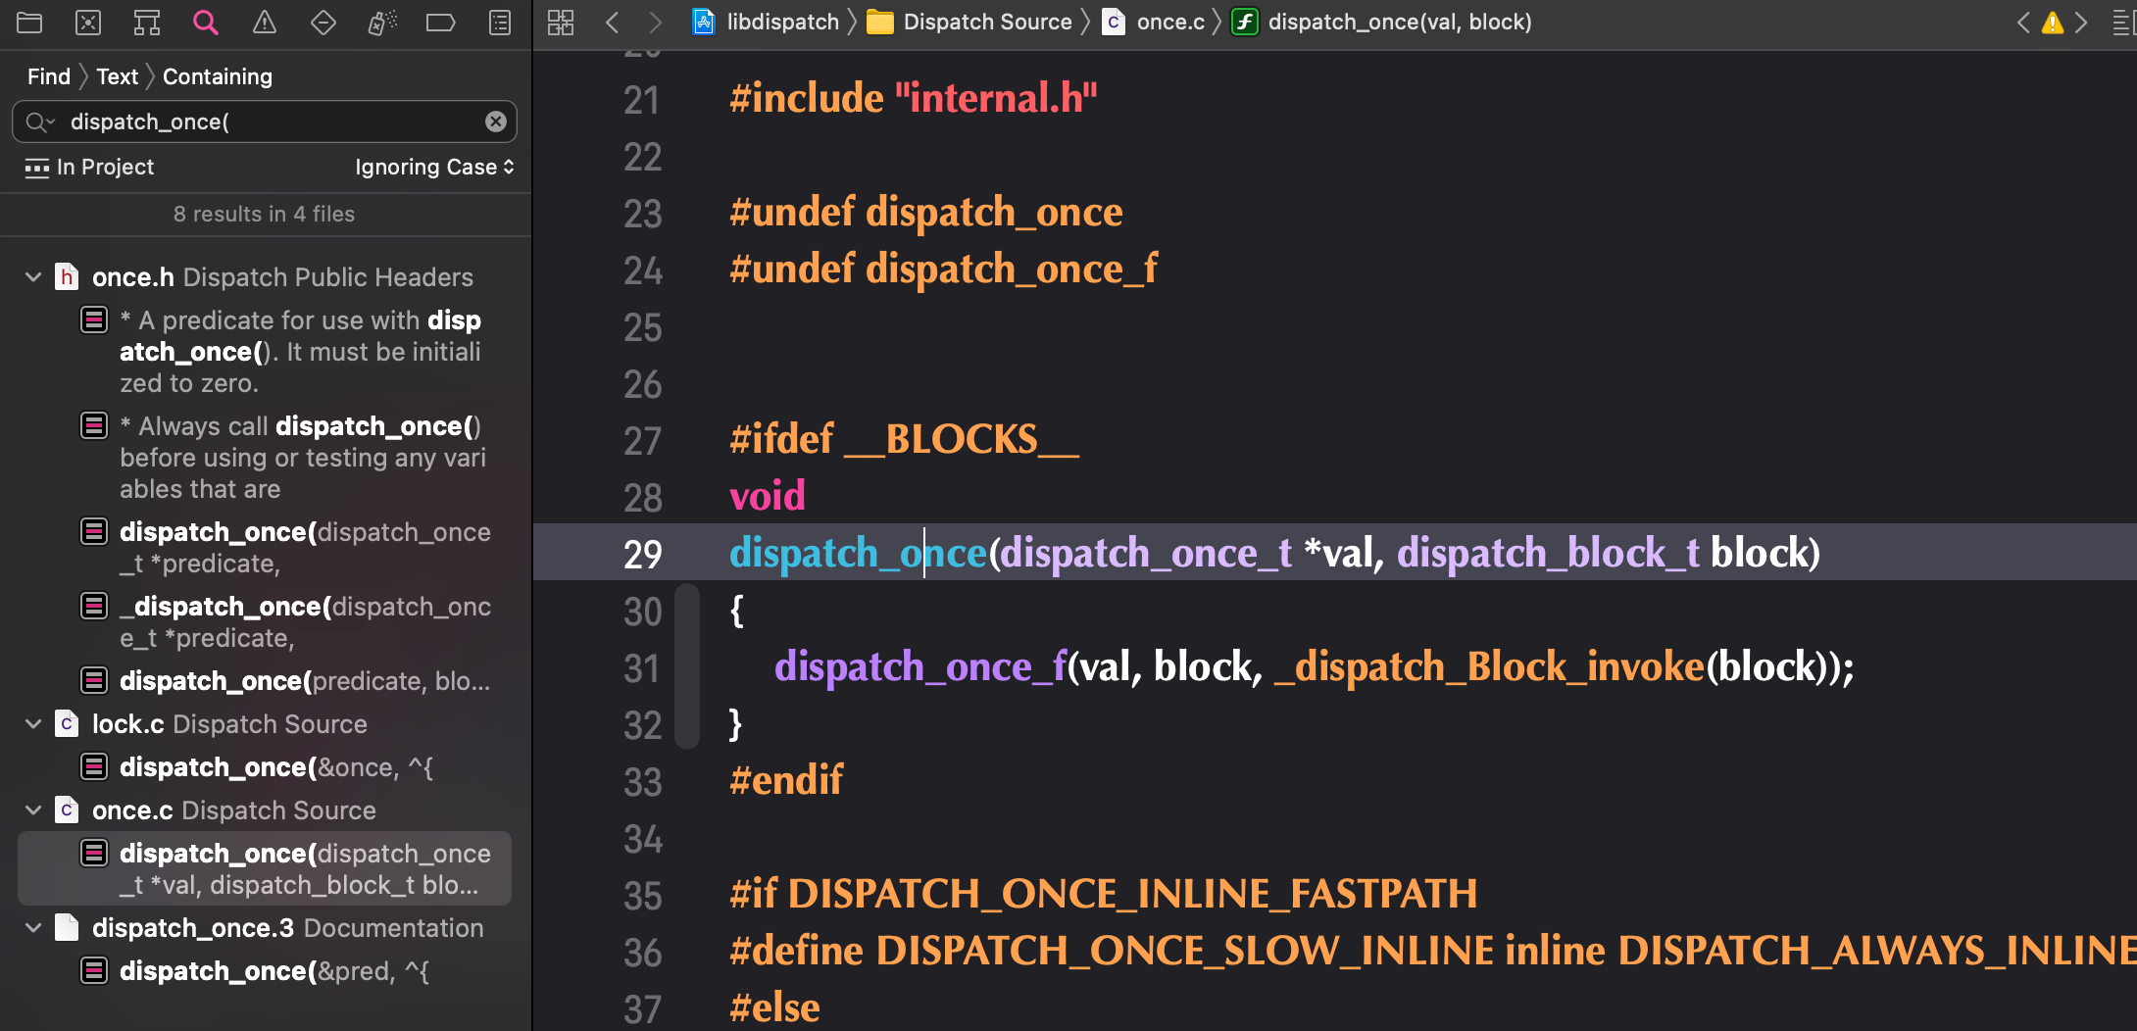
Task: Open search options magnifier dropdown
Action: 40,122
